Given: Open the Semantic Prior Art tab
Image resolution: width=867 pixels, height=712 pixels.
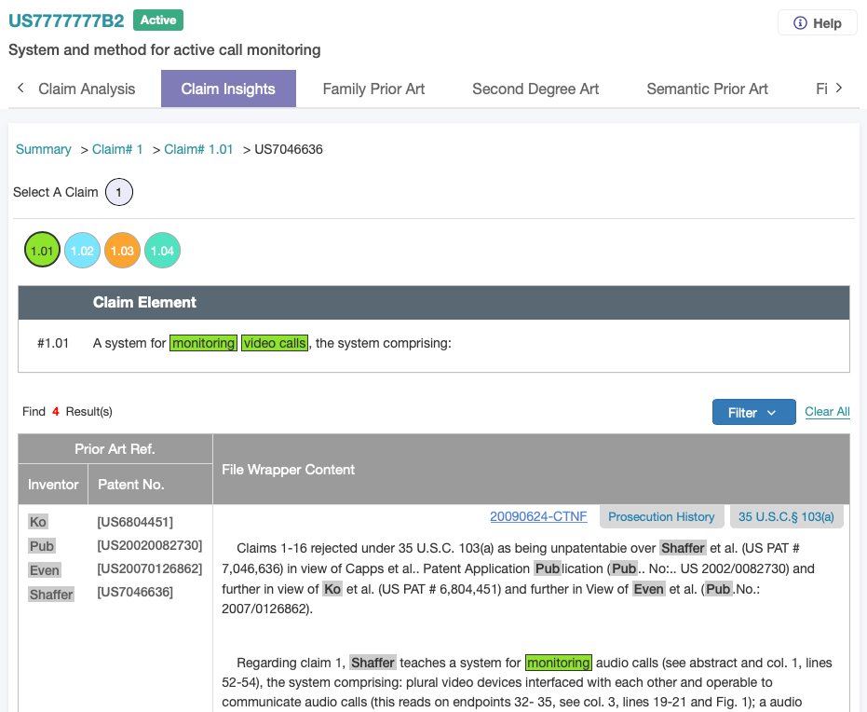Looking at the screenshot, I should coord(707,89).
